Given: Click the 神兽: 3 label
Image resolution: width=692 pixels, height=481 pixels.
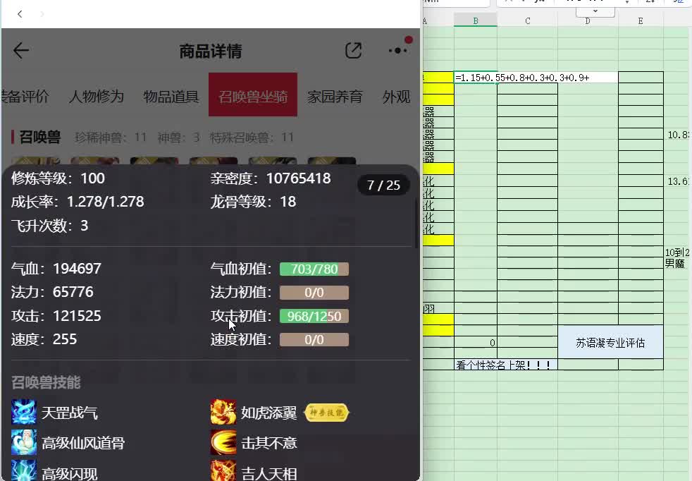Looking at the screenshot, I should coord(179,138).
